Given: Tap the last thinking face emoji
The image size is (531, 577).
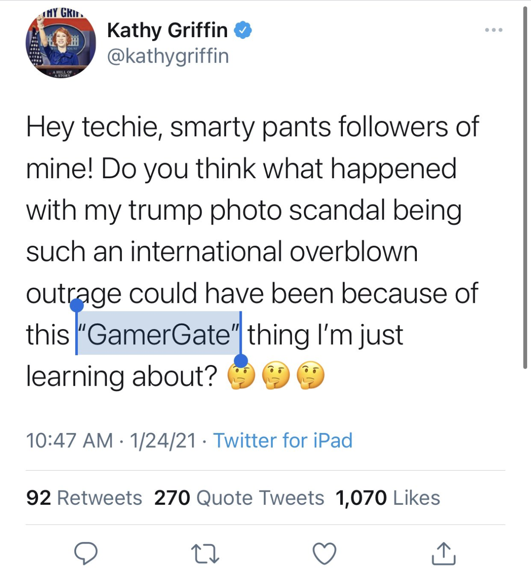Looking at the screenshot, I should click(x=310, y=375).
